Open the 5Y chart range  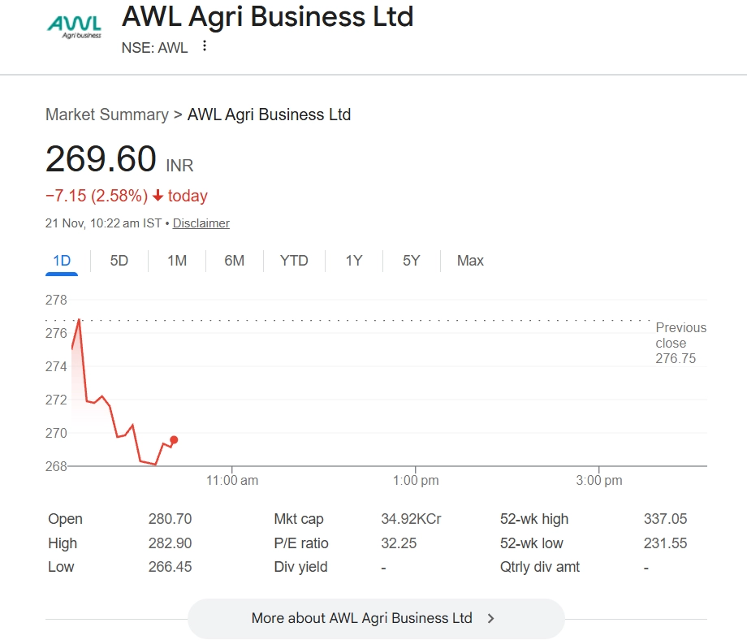click(x=412, y=261)
